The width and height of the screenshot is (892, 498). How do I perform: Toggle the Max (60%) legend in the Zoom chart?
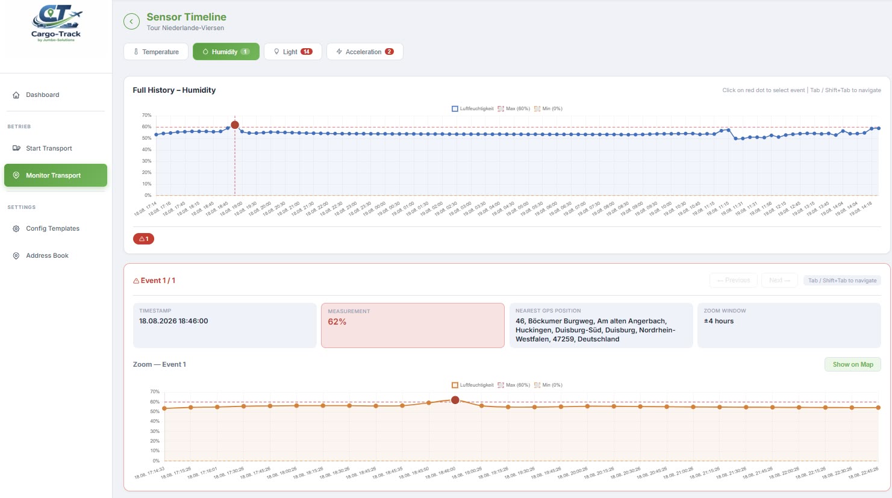pos(514,385)
